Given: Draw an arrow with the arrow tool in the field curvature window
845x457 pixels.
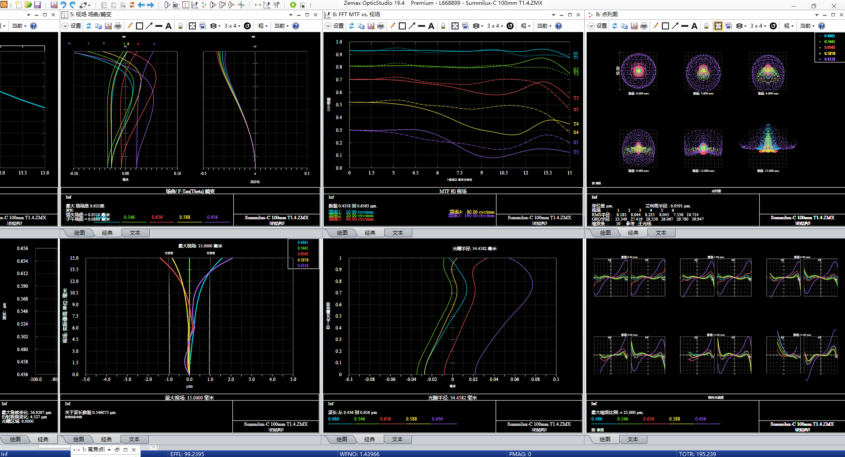Looking at the screenshot, I should tap(149, 26).
